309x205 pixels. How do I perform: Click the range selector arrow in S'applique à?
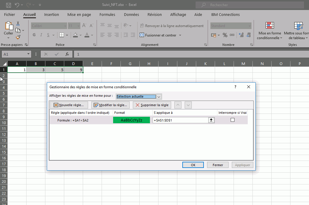[211, 120]
